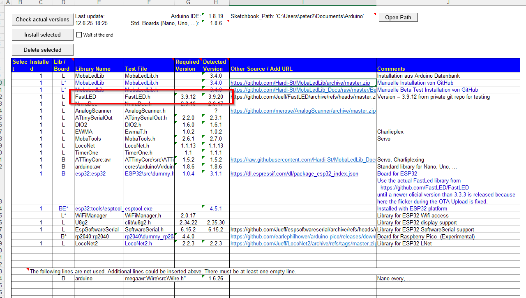
Task: Select the FastLED library name cell
Action: [99, 97]
